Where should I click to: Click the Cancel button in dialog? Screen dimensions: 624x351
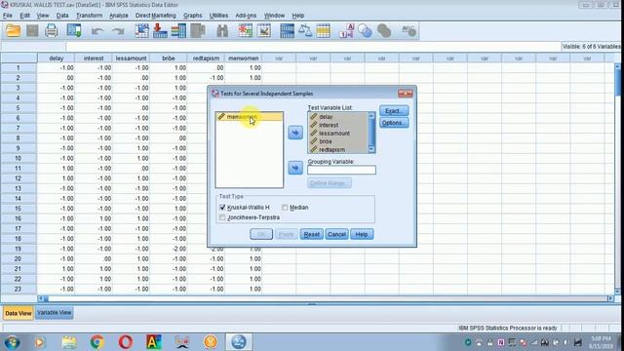coord(336,234)
